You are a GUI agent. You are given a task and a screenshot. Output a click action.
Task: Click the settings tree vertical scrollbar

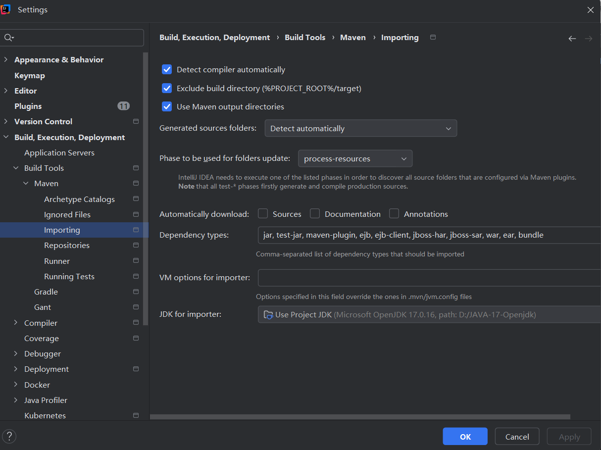coord(146,189)
